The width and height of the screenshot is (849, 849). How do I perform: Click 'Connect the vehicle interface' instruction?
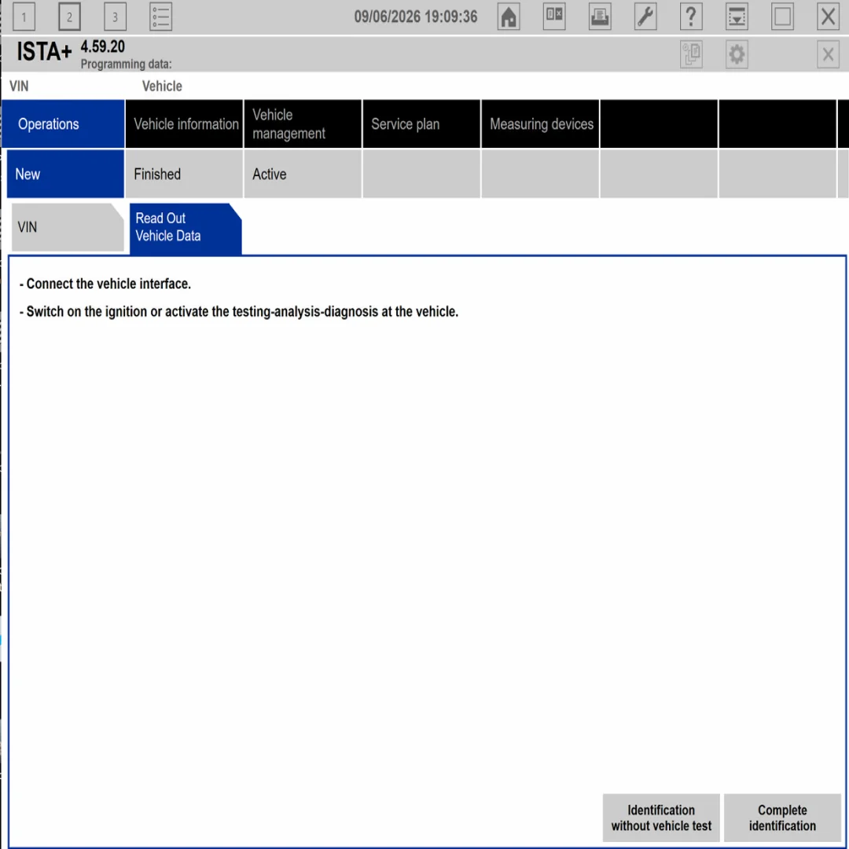105,284
